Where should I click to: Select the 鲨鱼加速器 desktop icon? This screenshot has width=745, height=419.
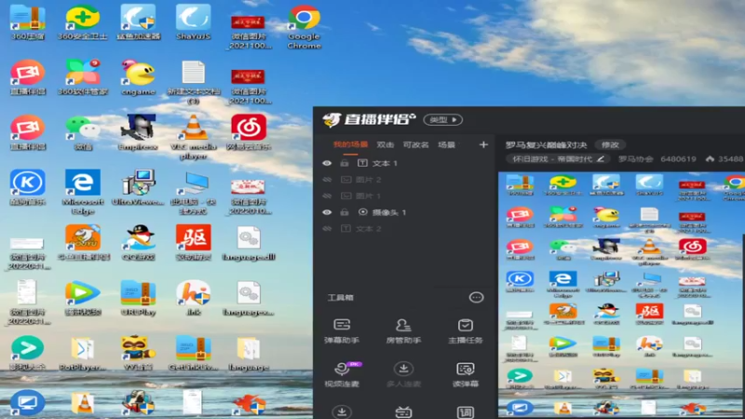tap(138, 22)
